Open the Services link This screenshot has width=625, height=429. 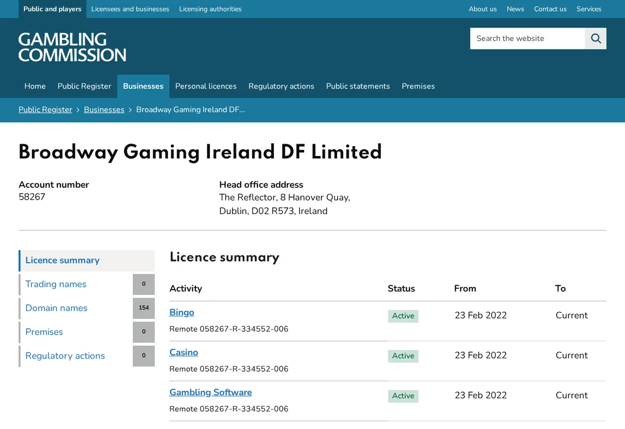pyautogui.click(x=589, y=9)
